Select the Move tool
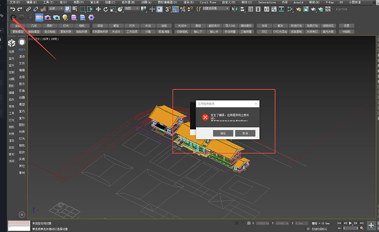 (98, 9)
